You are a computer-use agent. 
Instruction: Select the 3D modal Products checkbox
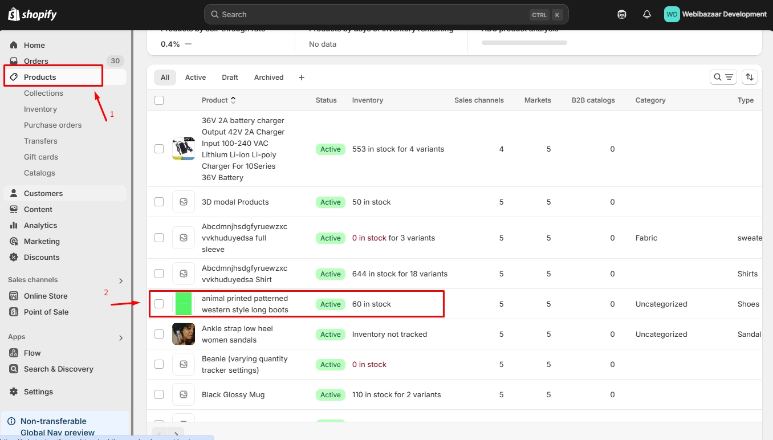click(x=159, y=202)
